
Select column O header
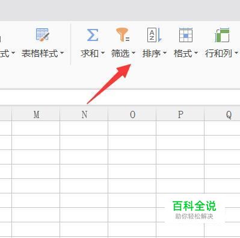132,114
